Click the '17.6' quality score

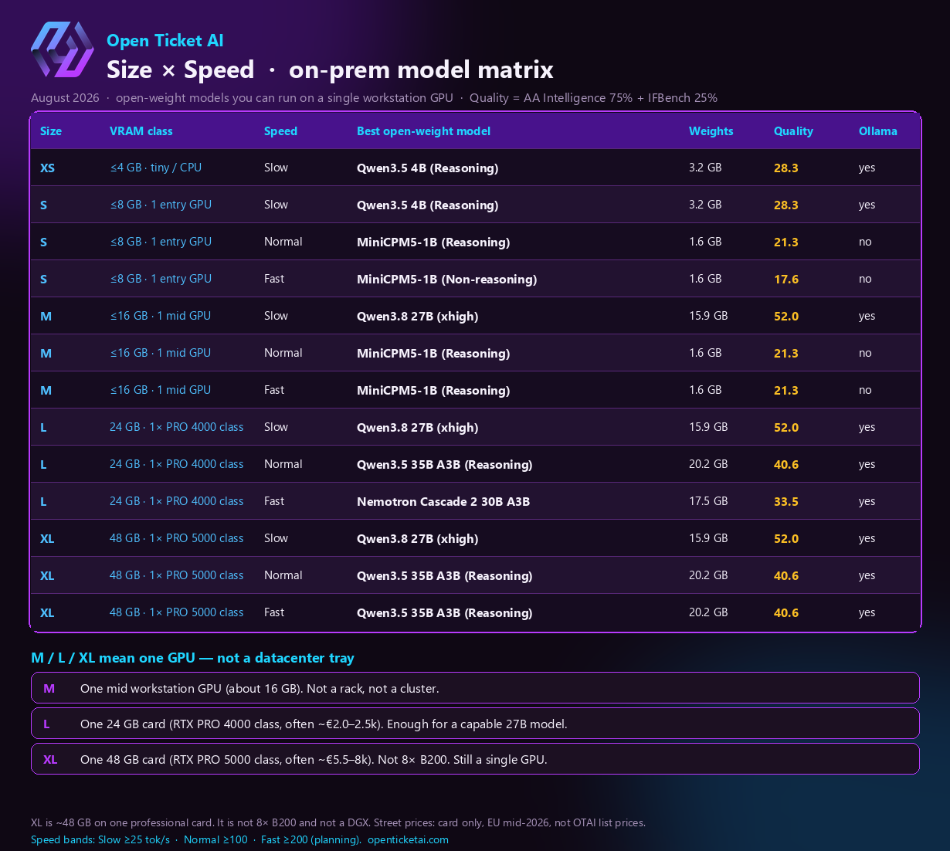point(786,280)
